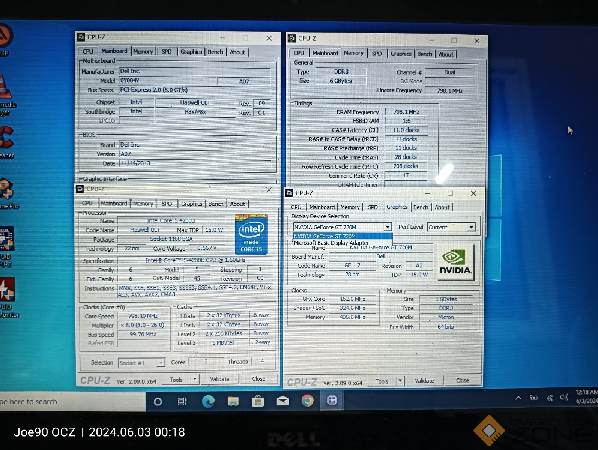Image resolution: width=598 pixels, height=450 pixels.
Task: Choose Microsoft Basic Display Adapter entry
Action: pos(343,243)
